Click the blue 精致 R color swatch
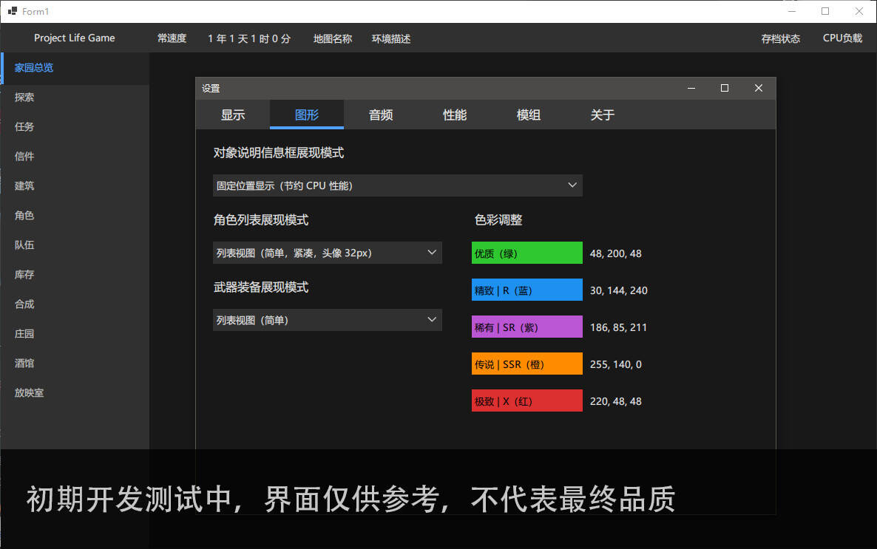The width and height of the screenshot is (877, 549). coord(527,290)
